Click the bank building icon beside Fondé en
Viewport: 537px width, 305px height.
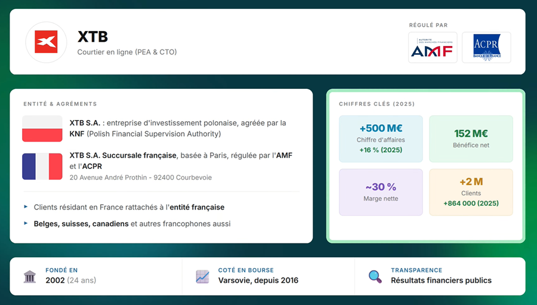click(x=30, y=276)
